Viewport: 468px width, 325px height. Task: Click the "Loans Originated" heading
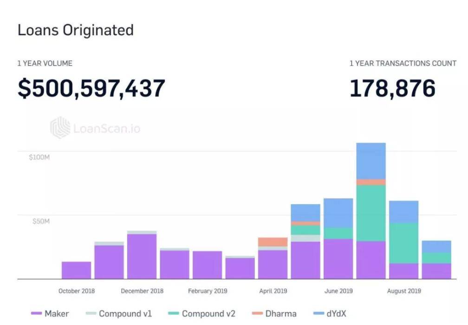click(x=76, y=30)
